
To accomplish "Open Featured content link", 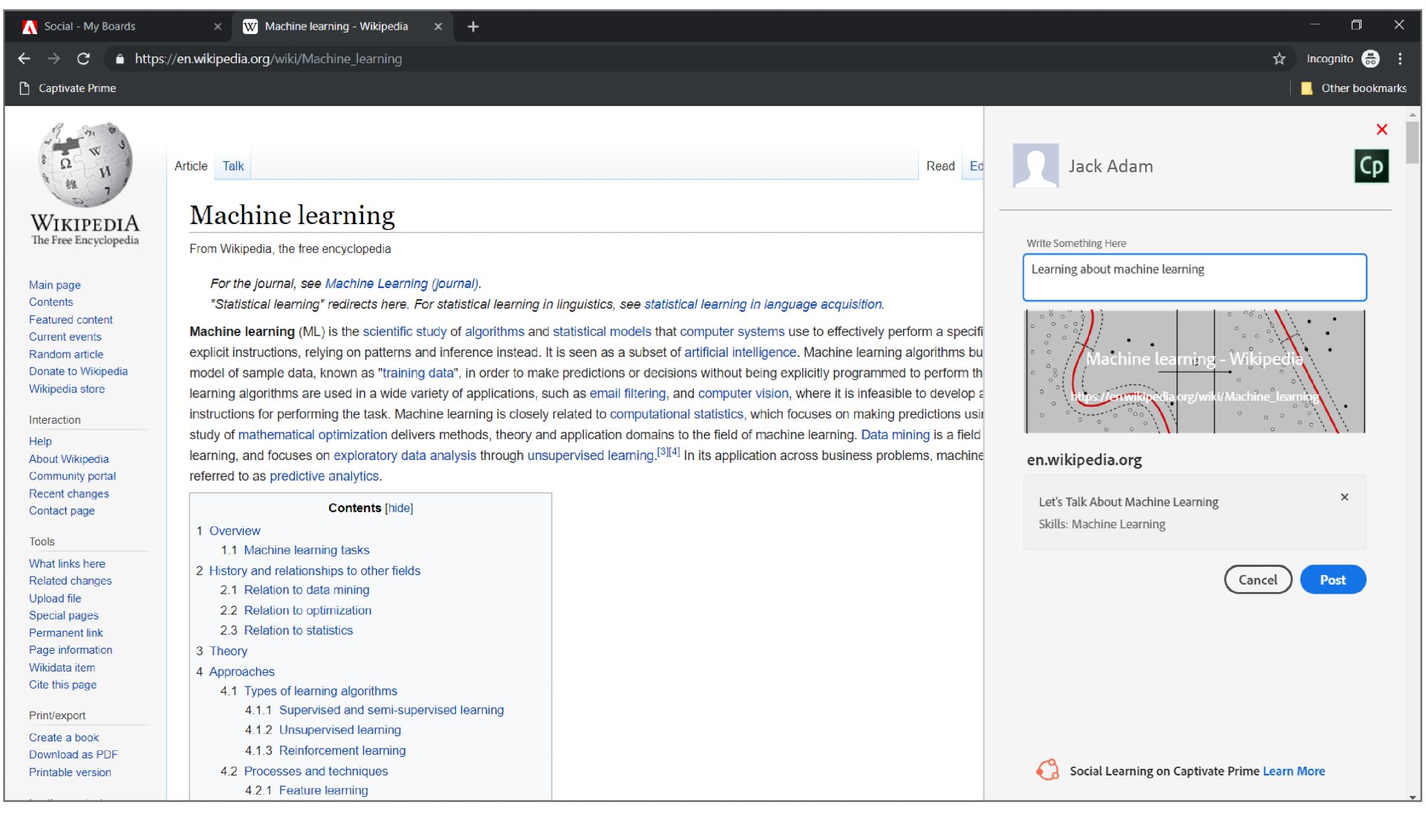I will pyautogui.click(x=71, y=320).
